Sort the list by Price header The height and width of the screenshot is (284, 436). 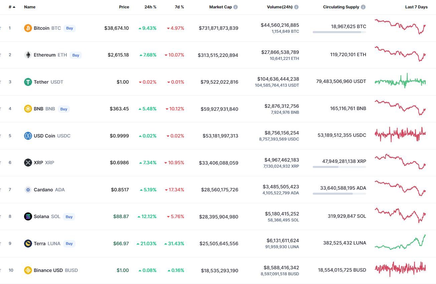pyautogui.click(x=124, y=7)
